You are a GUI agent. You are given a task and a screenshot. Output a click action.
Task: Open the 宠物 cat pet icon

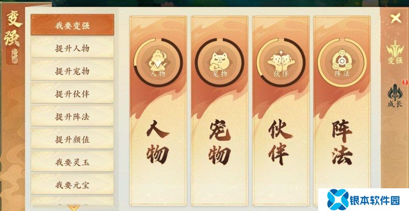219,63
